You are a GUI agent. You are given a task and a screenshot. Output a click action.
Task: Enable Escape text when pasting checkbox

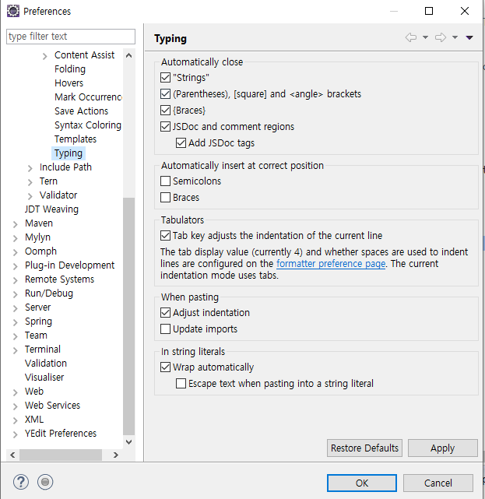[181, 384]
